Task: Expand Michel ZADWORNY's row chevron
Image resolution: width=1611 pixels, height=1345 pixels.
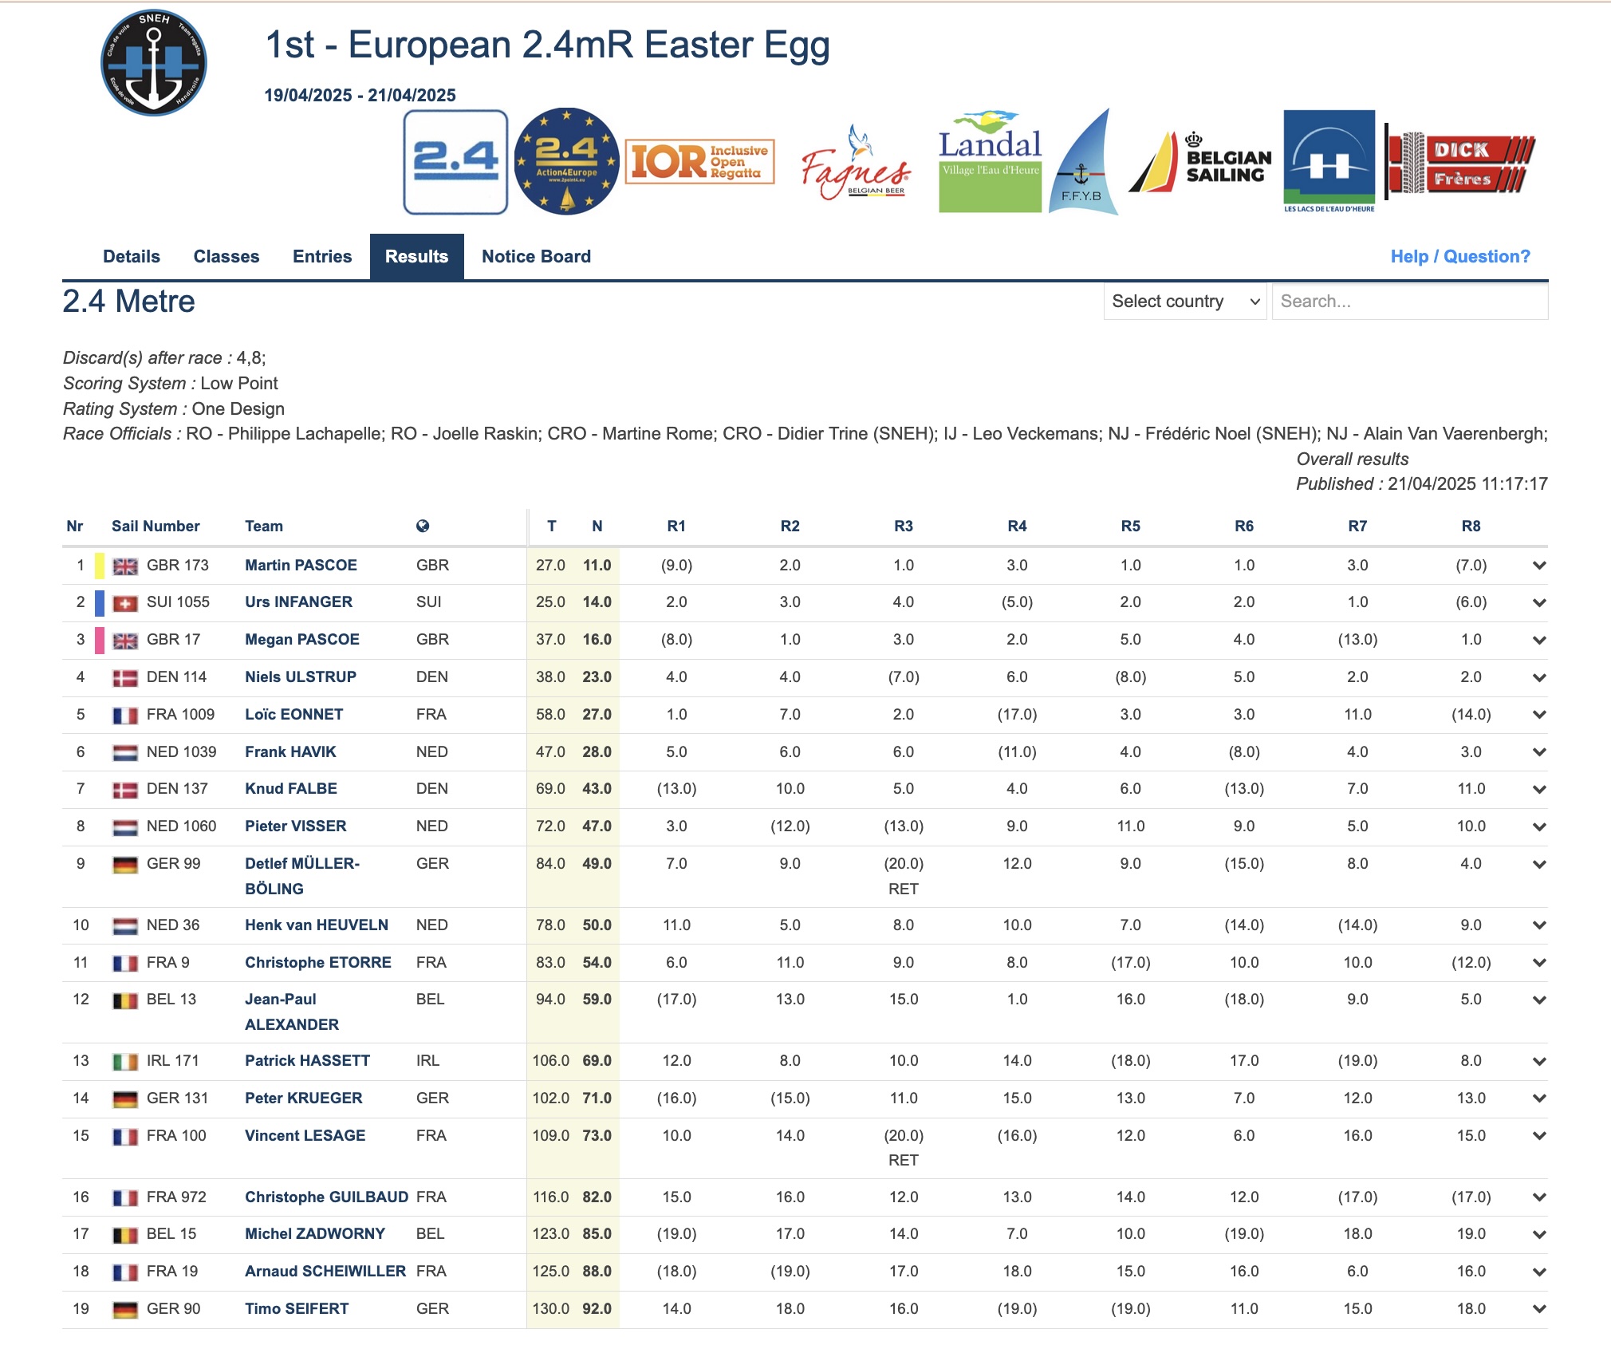Action: (1539, 1234)
